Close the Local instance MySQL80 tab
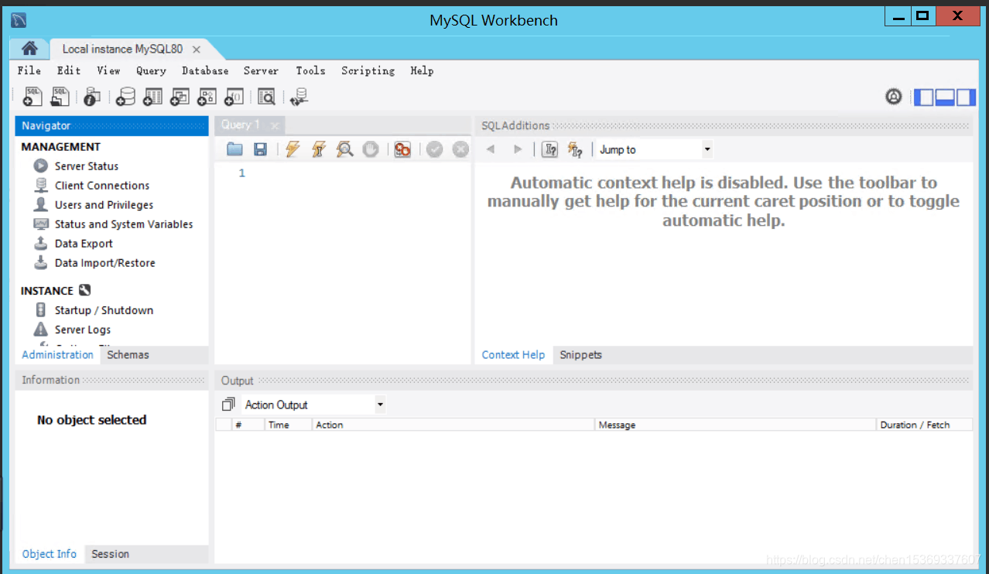 [x=197, y=49]
